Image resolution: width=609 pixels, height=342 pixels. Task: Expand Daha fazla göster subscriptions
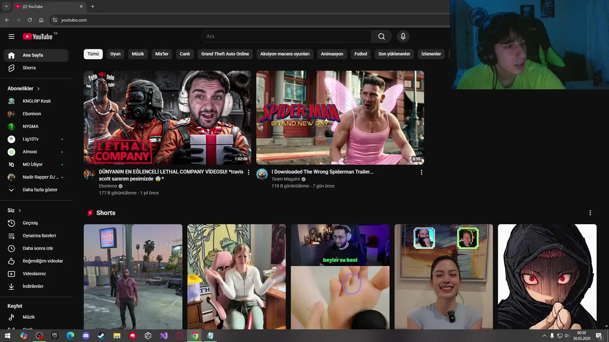coord(36,190)
